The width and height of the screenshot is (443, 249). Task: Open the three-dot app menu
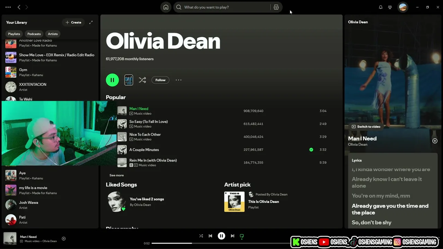pos(8,7)
